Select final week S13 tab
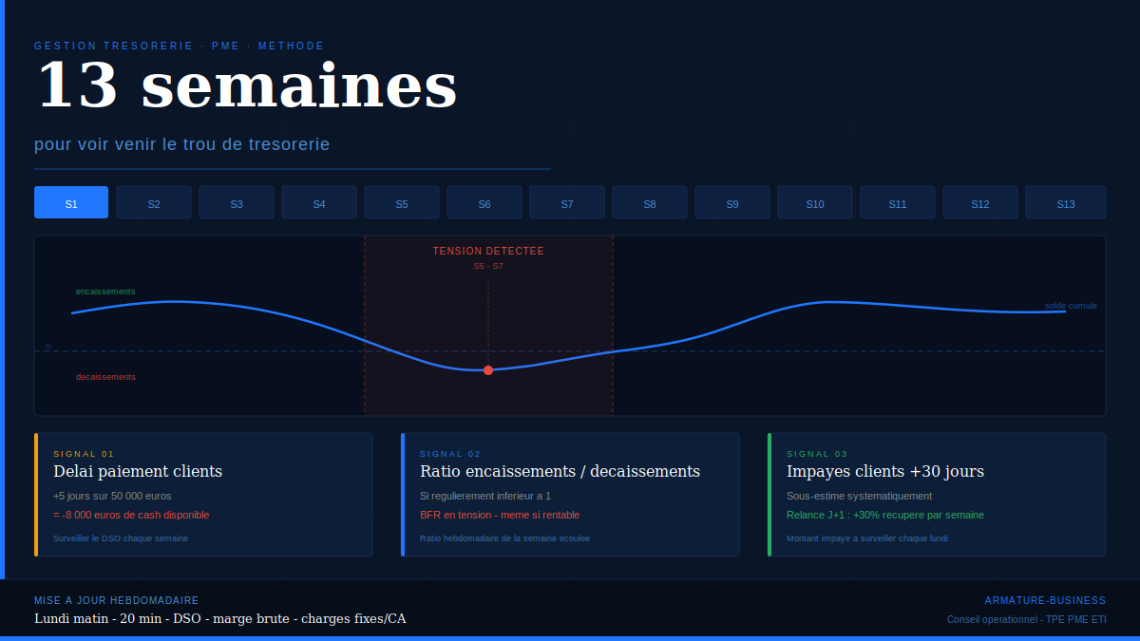The image size is (1140, 641). pos(1066,202)
